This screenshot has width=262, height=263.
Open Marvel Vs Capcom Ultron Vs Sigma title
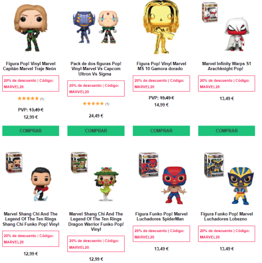point(96,69)
